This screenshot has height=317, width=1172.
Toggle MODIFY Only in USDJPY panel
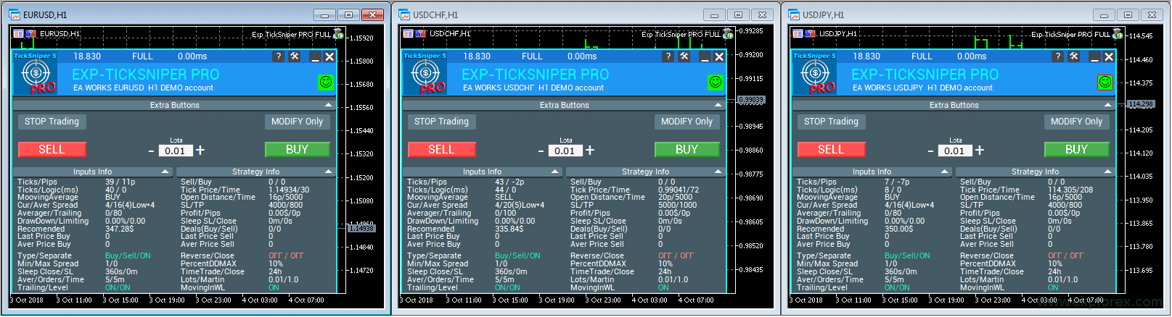pyautogui.click(x=1076, y=122)
